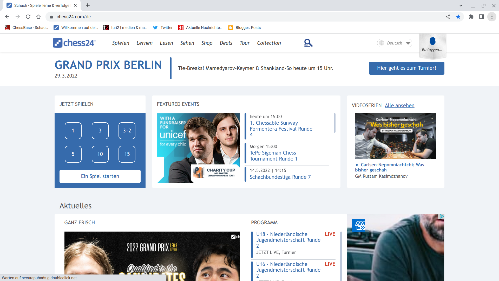
Task: Open ChessBase bookmark
Action: point(26,28)
